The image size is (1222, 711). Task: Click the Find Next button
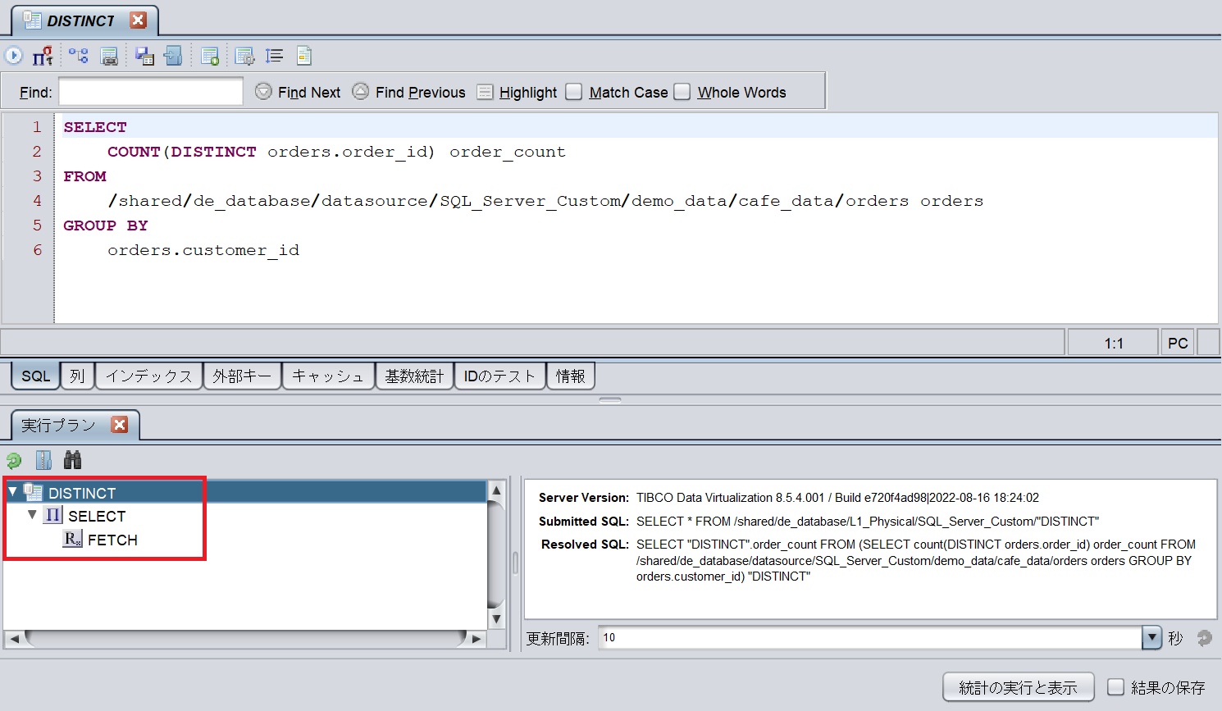298,92
